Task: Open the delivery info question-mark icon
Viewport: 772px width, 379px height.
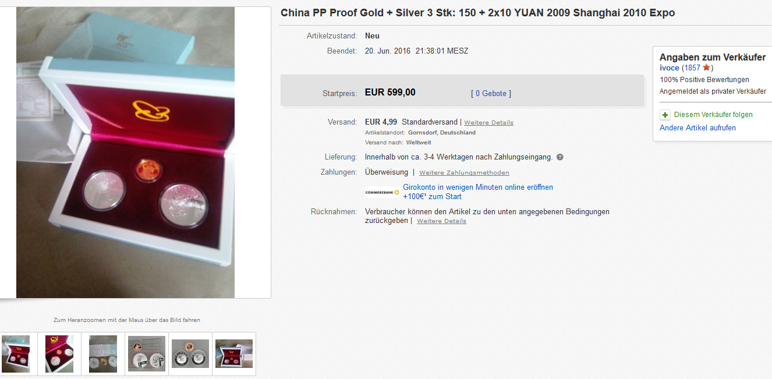Action: click(x=559, y=157)
